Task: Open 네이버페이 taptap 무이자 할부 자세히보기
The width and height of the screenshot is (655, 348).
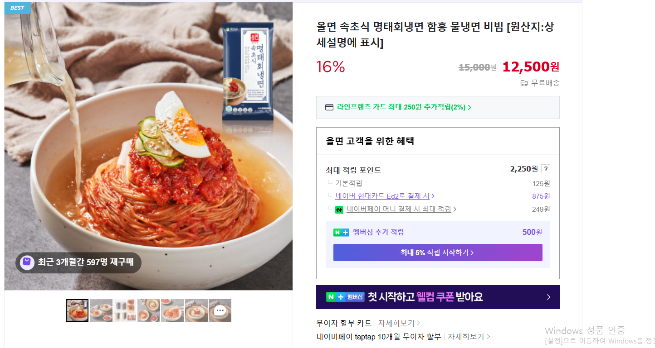Action: tap(468, 337)
